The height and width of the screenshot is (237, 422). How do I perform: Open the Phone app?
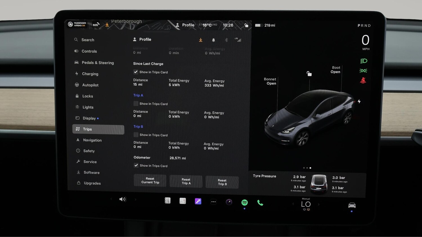click(x=260, y=202)
